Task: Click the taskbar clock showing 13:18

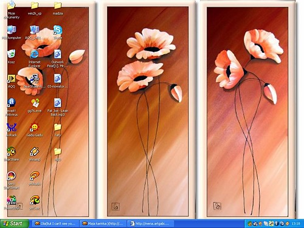Action: click(295, 224)
